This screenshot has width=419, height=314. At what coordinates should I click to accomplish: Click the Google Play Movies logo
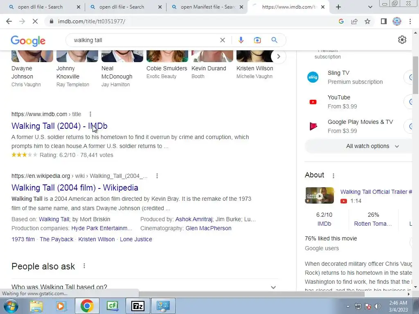click(313, 126)
